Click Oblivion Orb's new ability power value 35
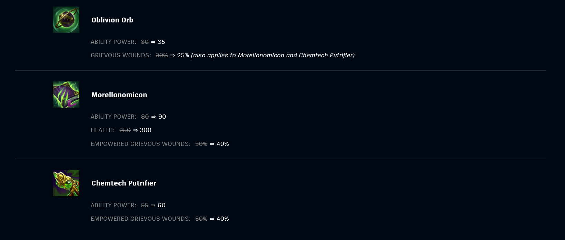The width and height of the screenshot is (565, 240). coord(161,42)
